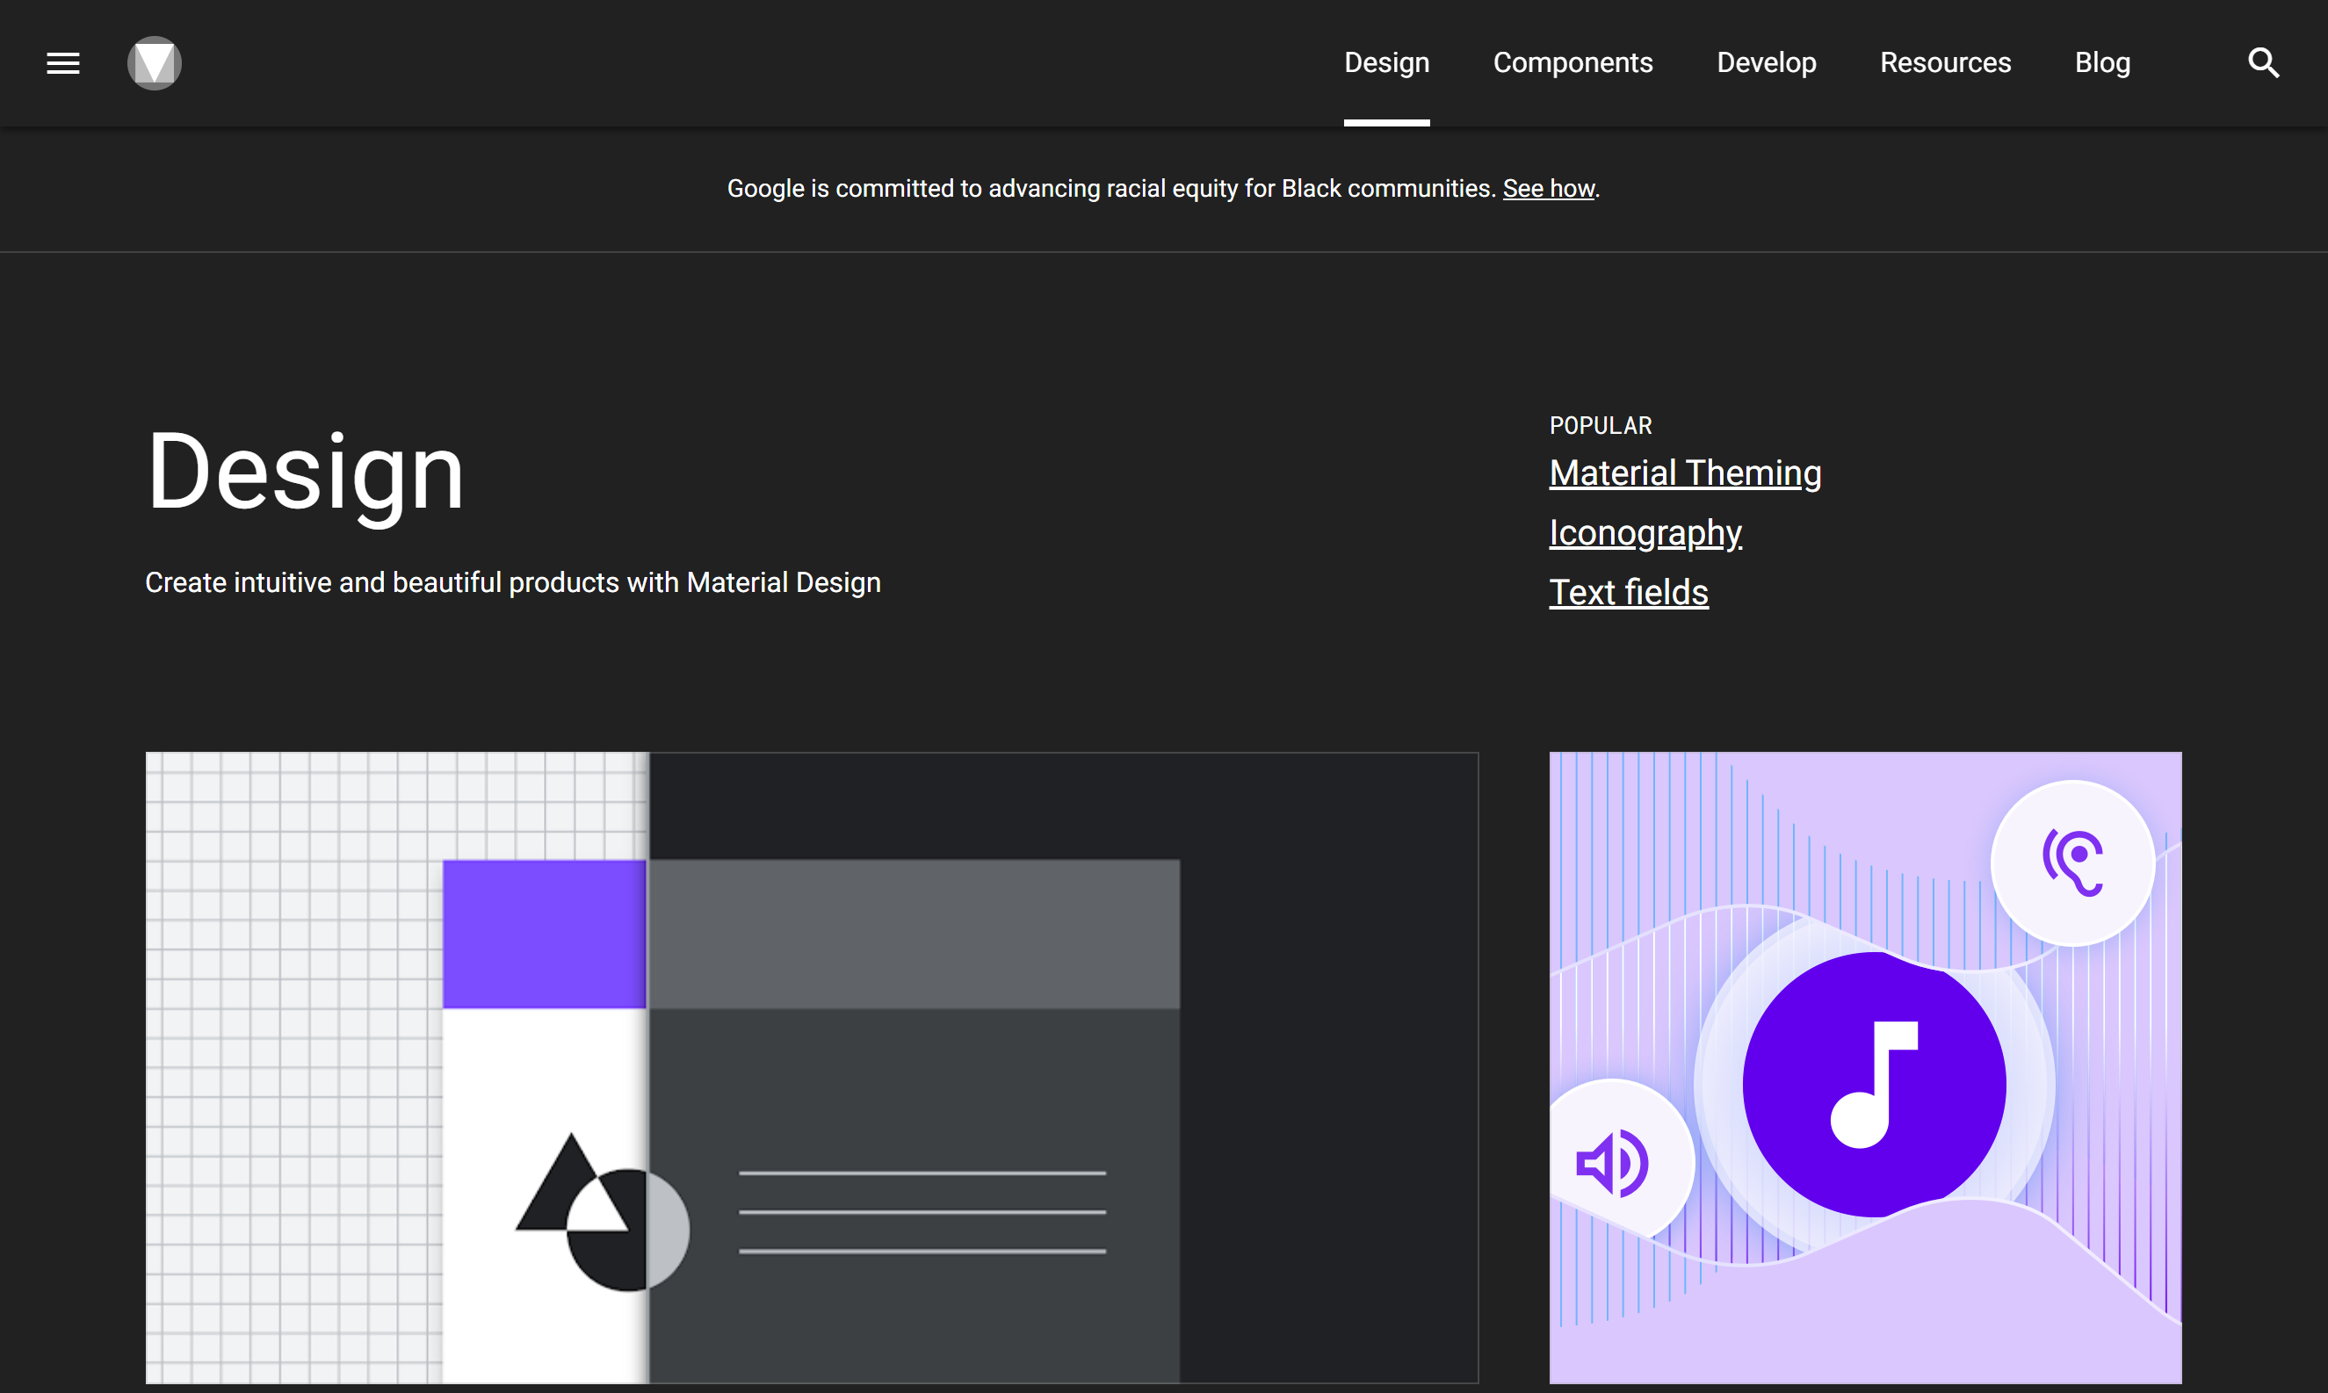The width and height of the screenshot is (2328, 1393).
Task: Open the Material Theming link
Action: click(1685, 473)
